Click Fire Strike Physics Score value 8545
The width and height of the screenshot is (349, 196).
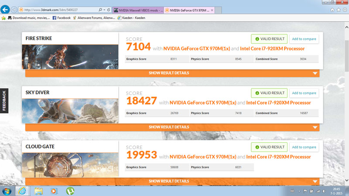coord(238,59)
